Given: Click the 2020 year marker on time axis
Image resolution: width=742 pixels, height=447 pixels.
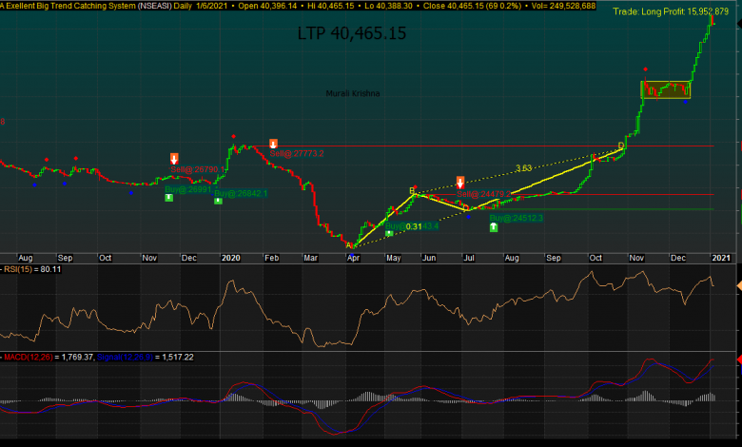Looking at the screenshot, I should pos(231,258).
